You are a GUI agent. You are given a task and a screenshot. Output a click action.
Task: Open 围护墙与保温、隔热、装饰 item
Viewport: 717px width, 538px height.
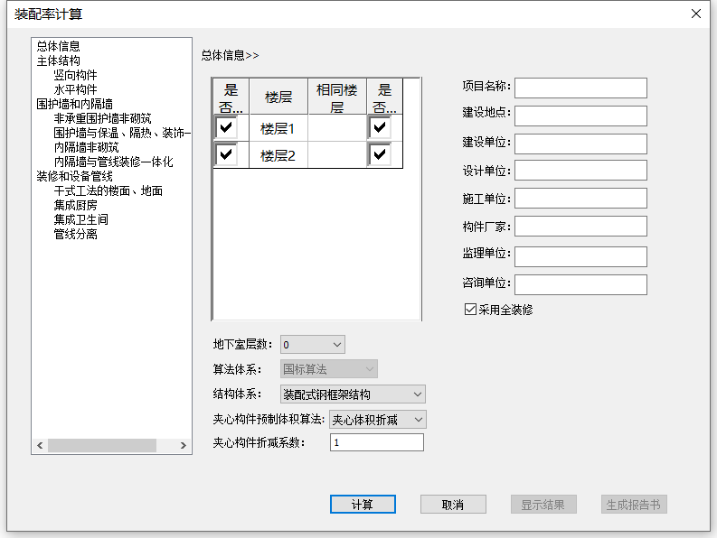click(x=122, y=133)
